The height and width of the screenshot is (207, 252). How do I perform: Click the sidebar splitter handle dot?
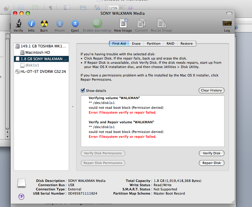pyautogui.click(x=73, y=107)
